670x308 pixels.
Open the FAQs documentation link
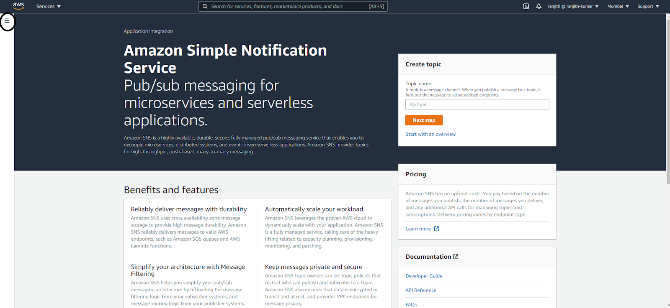coord(411,304)
